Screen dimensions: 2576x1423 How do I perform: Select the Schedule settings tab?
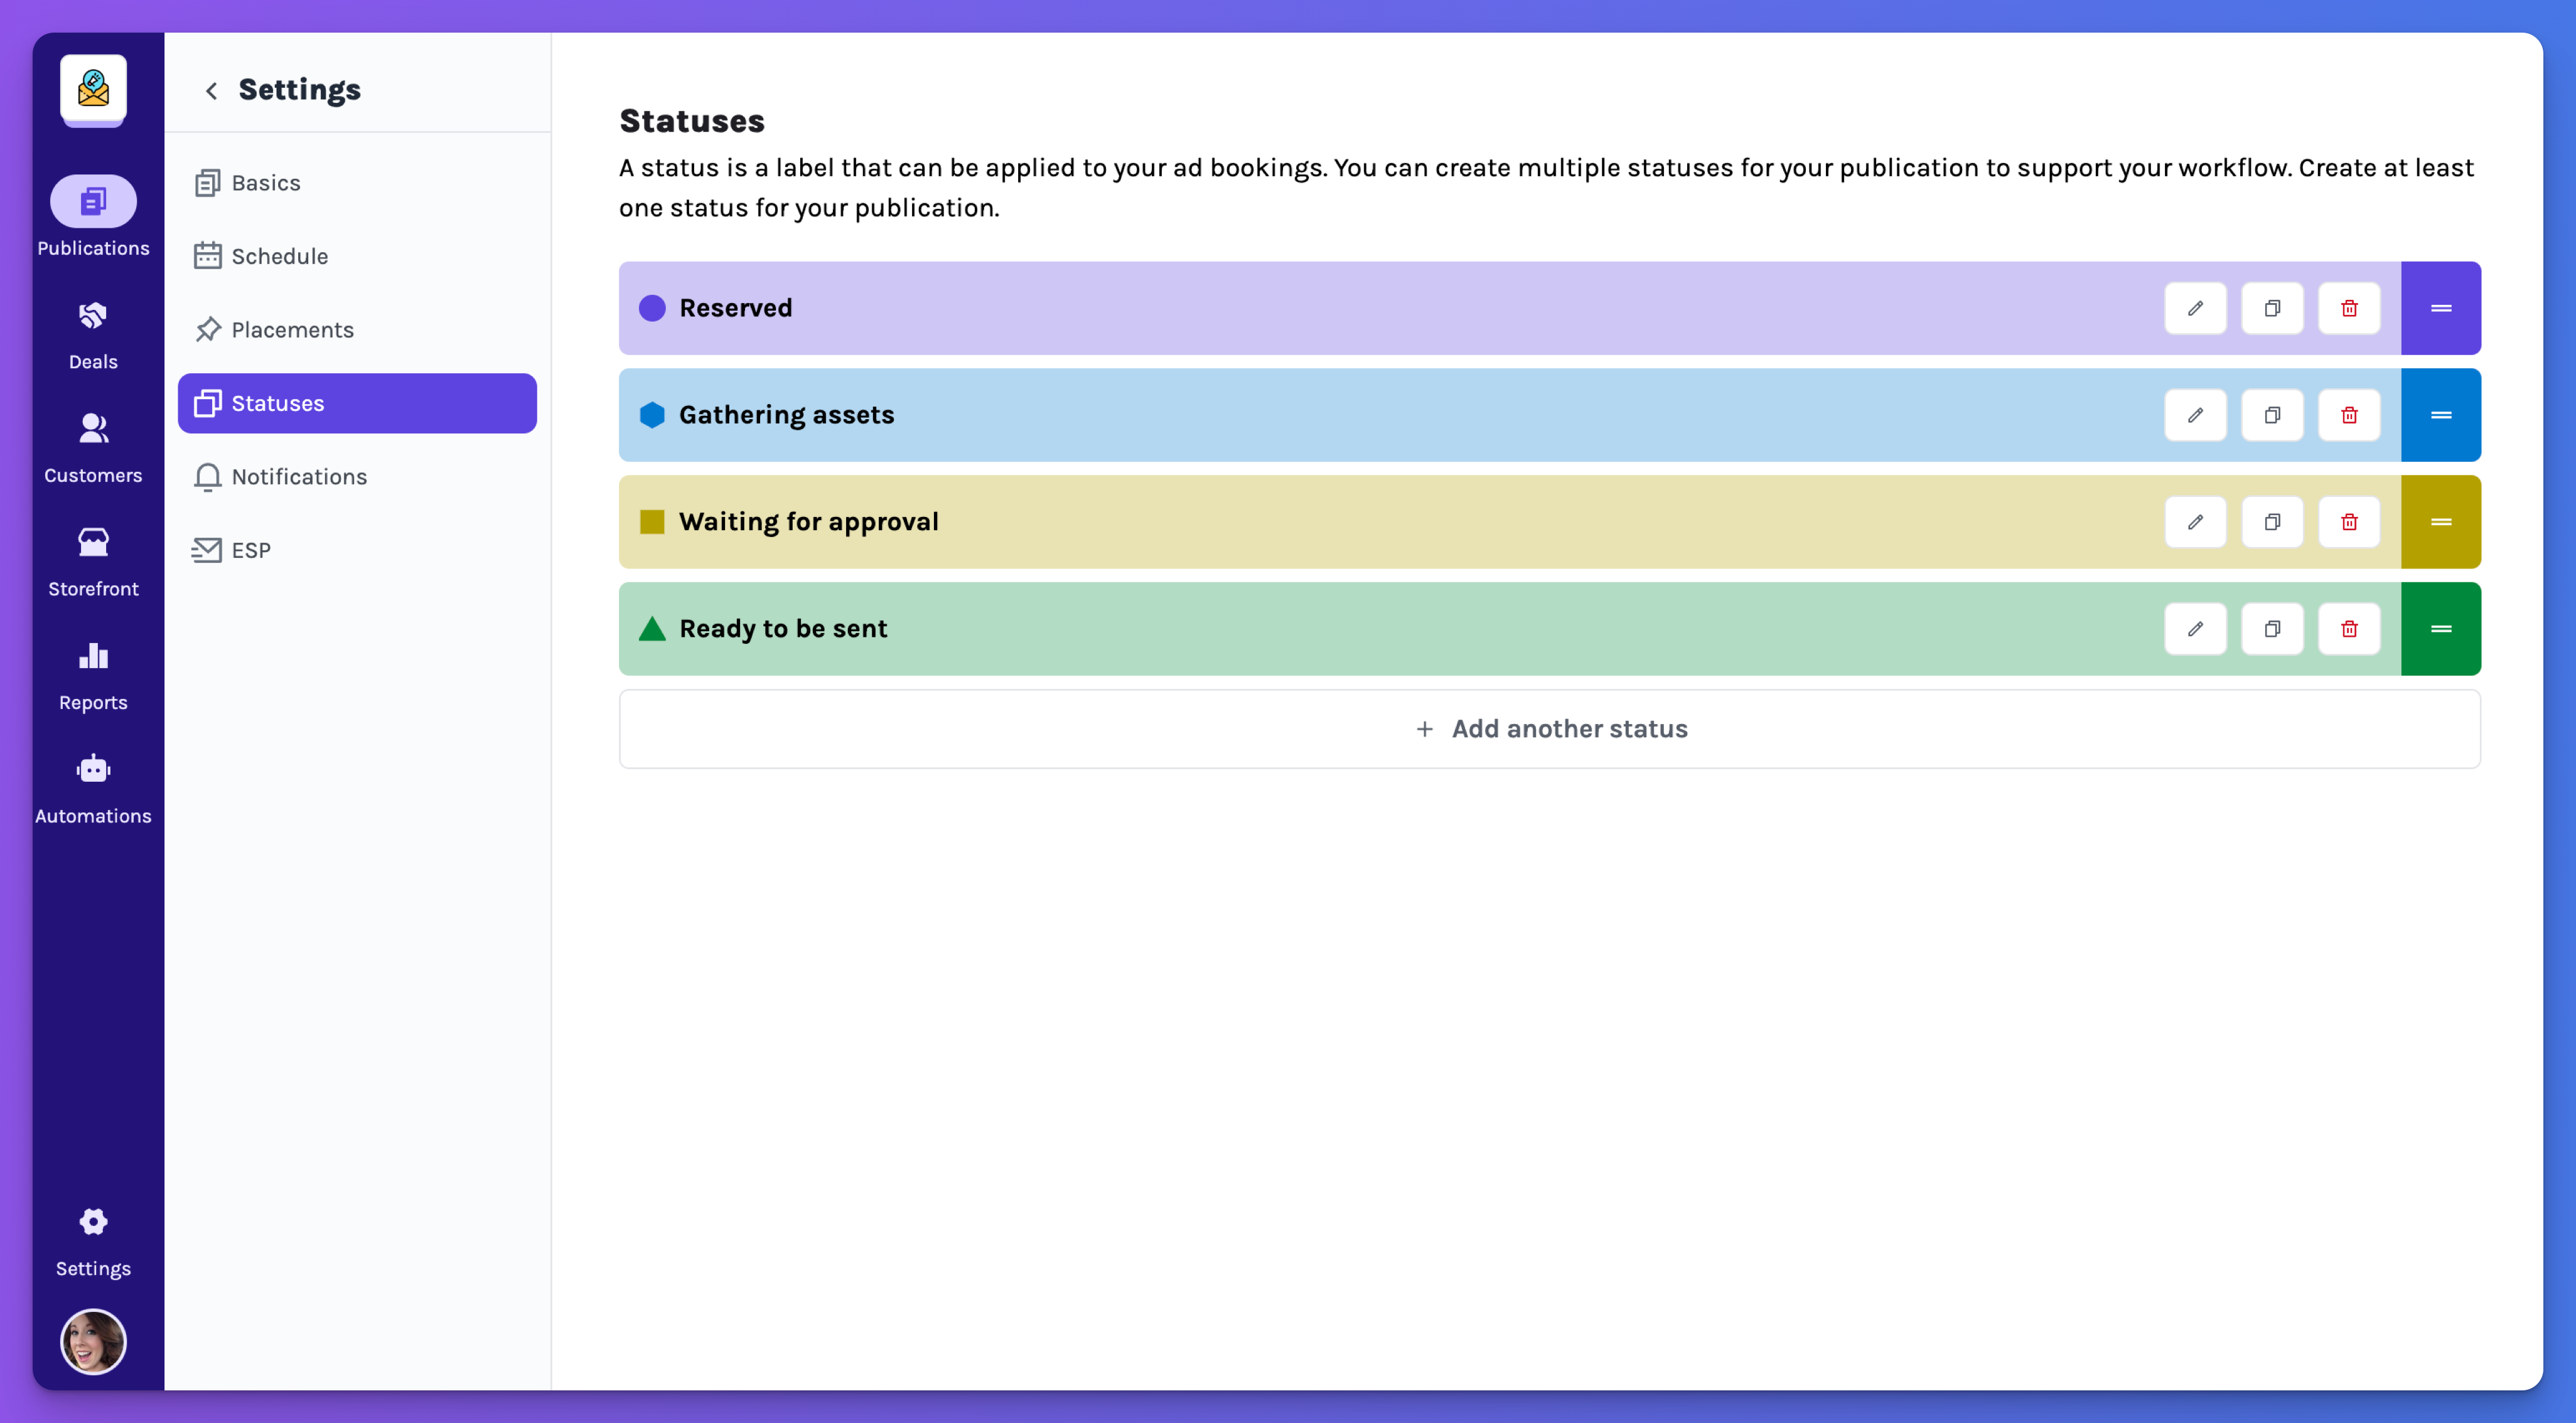(x=357, y=256)
